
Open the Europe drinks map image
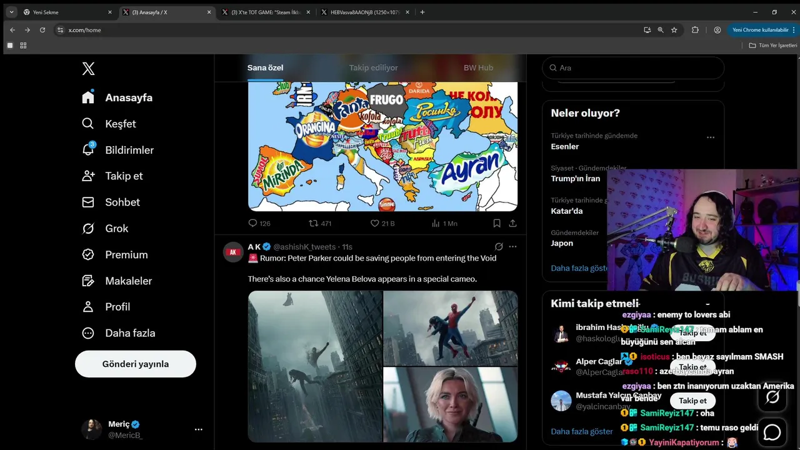coord(382,146)
